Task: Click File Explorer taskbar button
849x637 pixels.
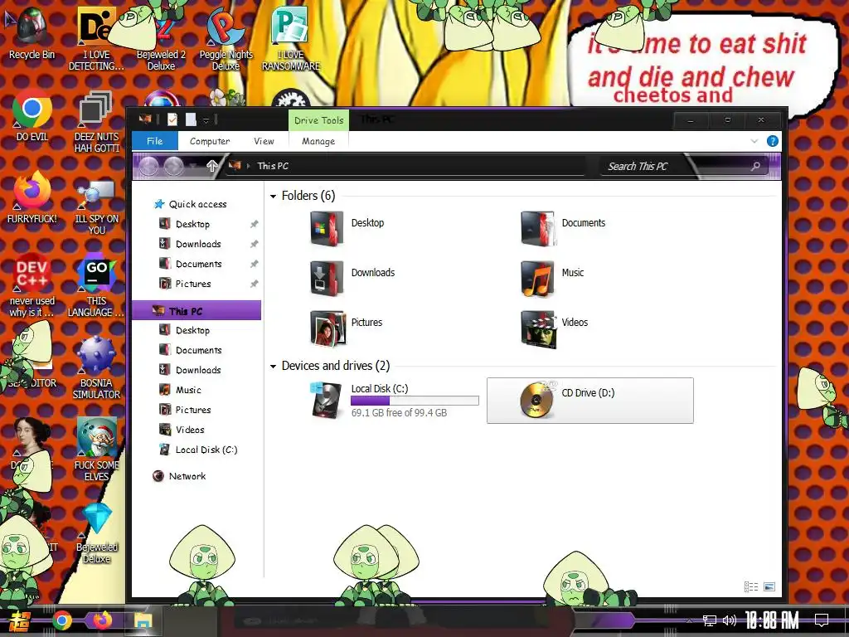Action: coord(143,620)
